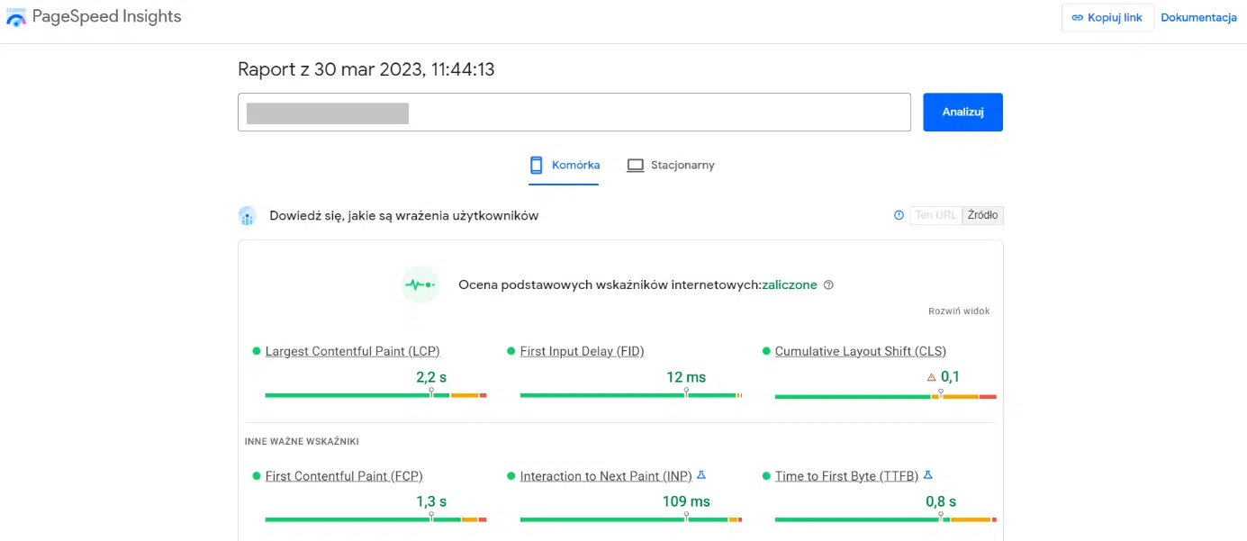This screenshot has width=1247, height=541.
Task: Open the Dokumentacja link
Action: coord(1198,18)
